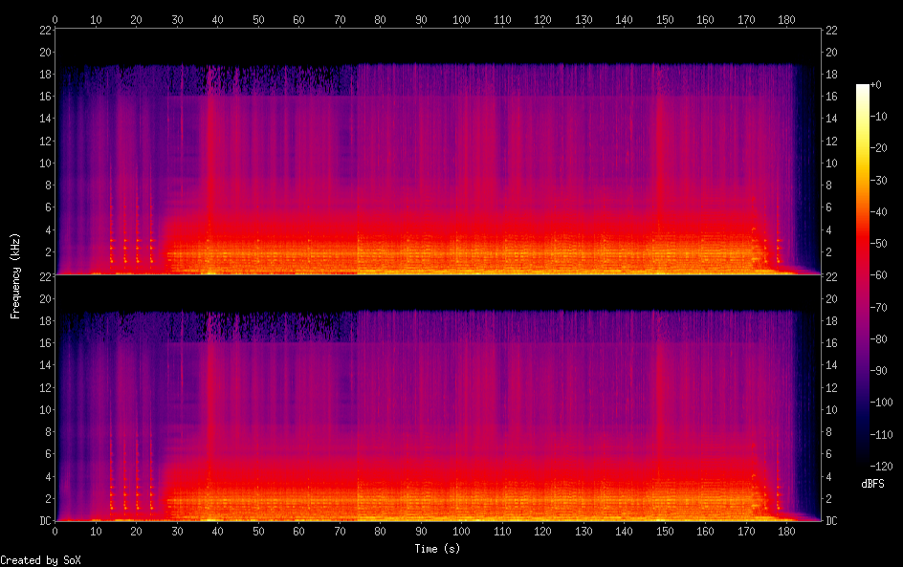Click the "90" tick on the bottom time axis

click(x=421, y=532)
